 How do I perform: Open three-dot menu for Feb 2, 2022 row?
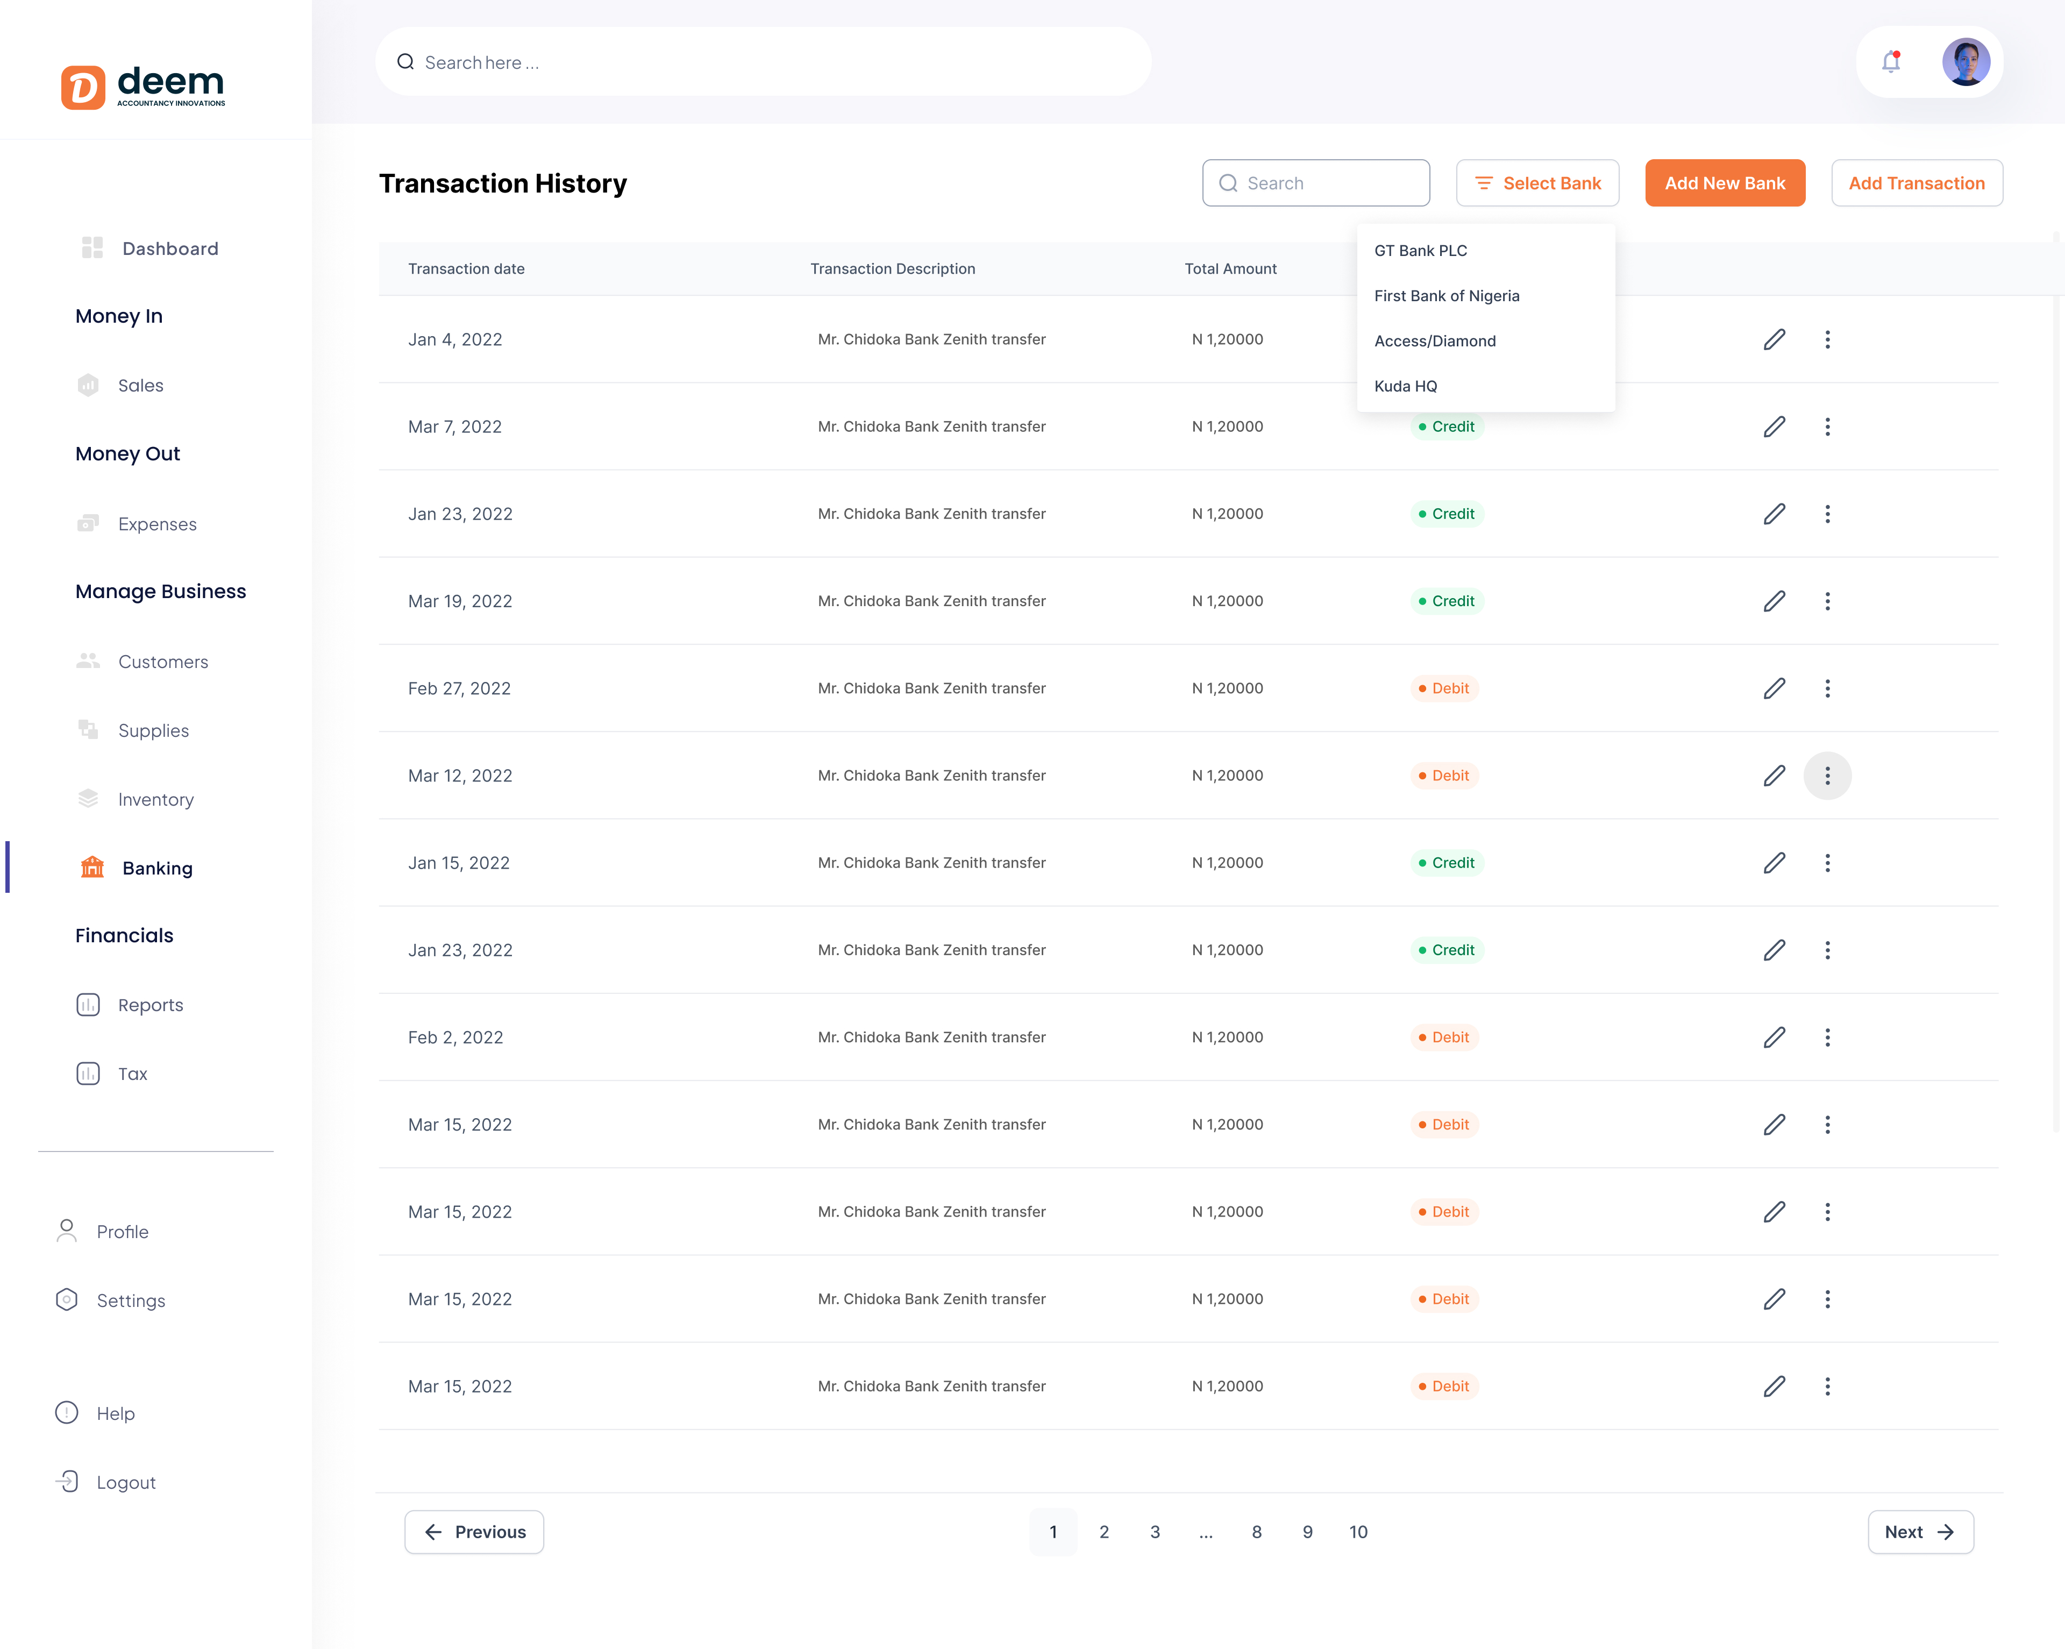click(1827, 1037)
